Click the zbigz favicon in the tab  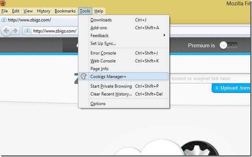pos(4,20)
